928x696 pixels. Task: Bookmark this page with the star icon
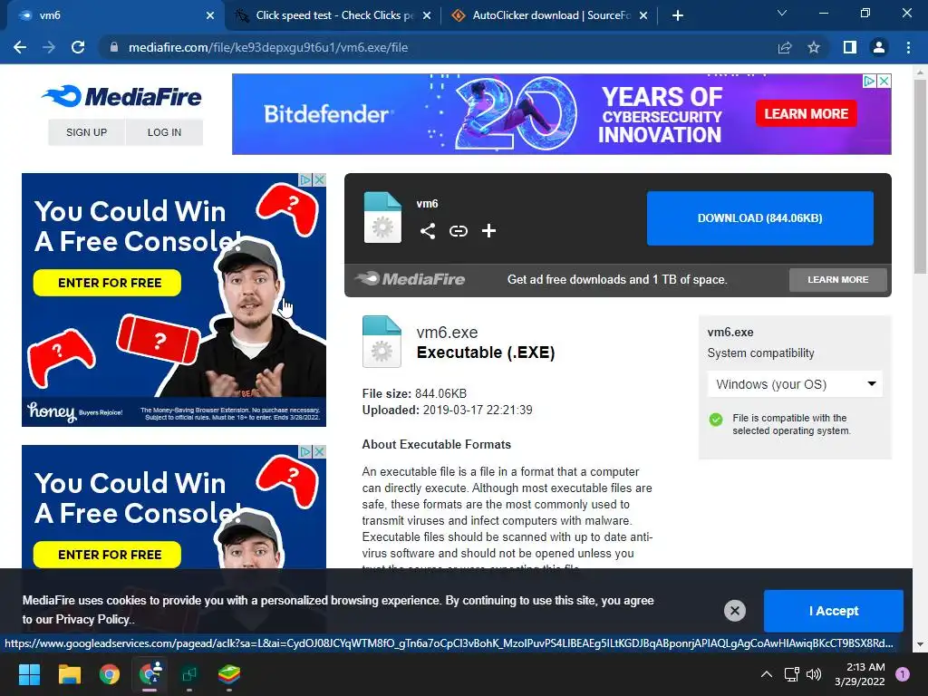814,47
